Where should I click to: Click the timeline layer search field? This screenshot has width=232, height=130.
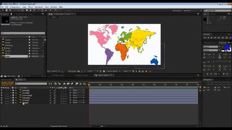31,84
